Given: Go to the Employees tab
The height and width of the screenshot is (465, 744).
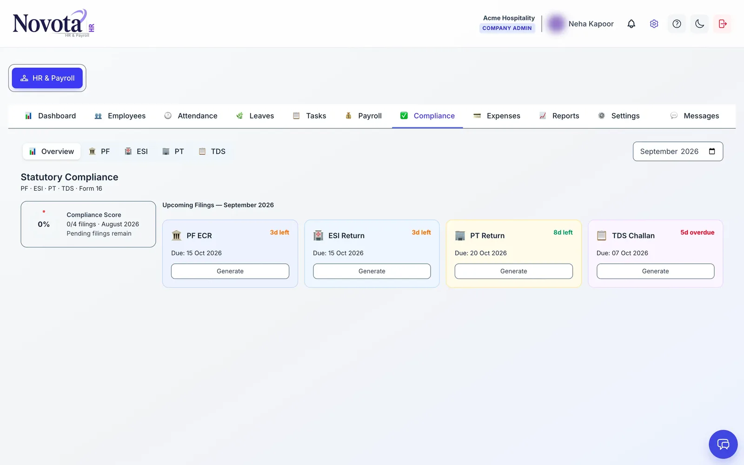Looking at the screenshot, I should [x=120, y=116].
